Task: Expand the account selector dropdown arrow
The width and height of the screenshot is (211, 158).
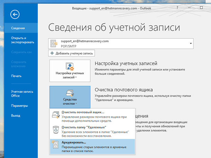Action: [191, 44]
